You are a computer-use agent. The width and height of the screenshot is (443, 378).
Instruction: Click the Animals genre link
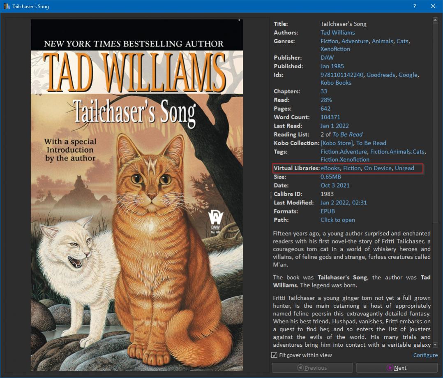pos(382,41)
